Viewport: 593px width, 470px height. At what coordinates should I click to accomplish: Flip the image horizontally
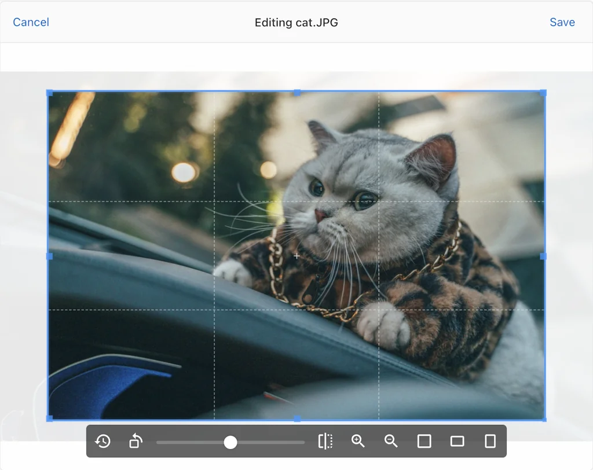click(324, 441)
